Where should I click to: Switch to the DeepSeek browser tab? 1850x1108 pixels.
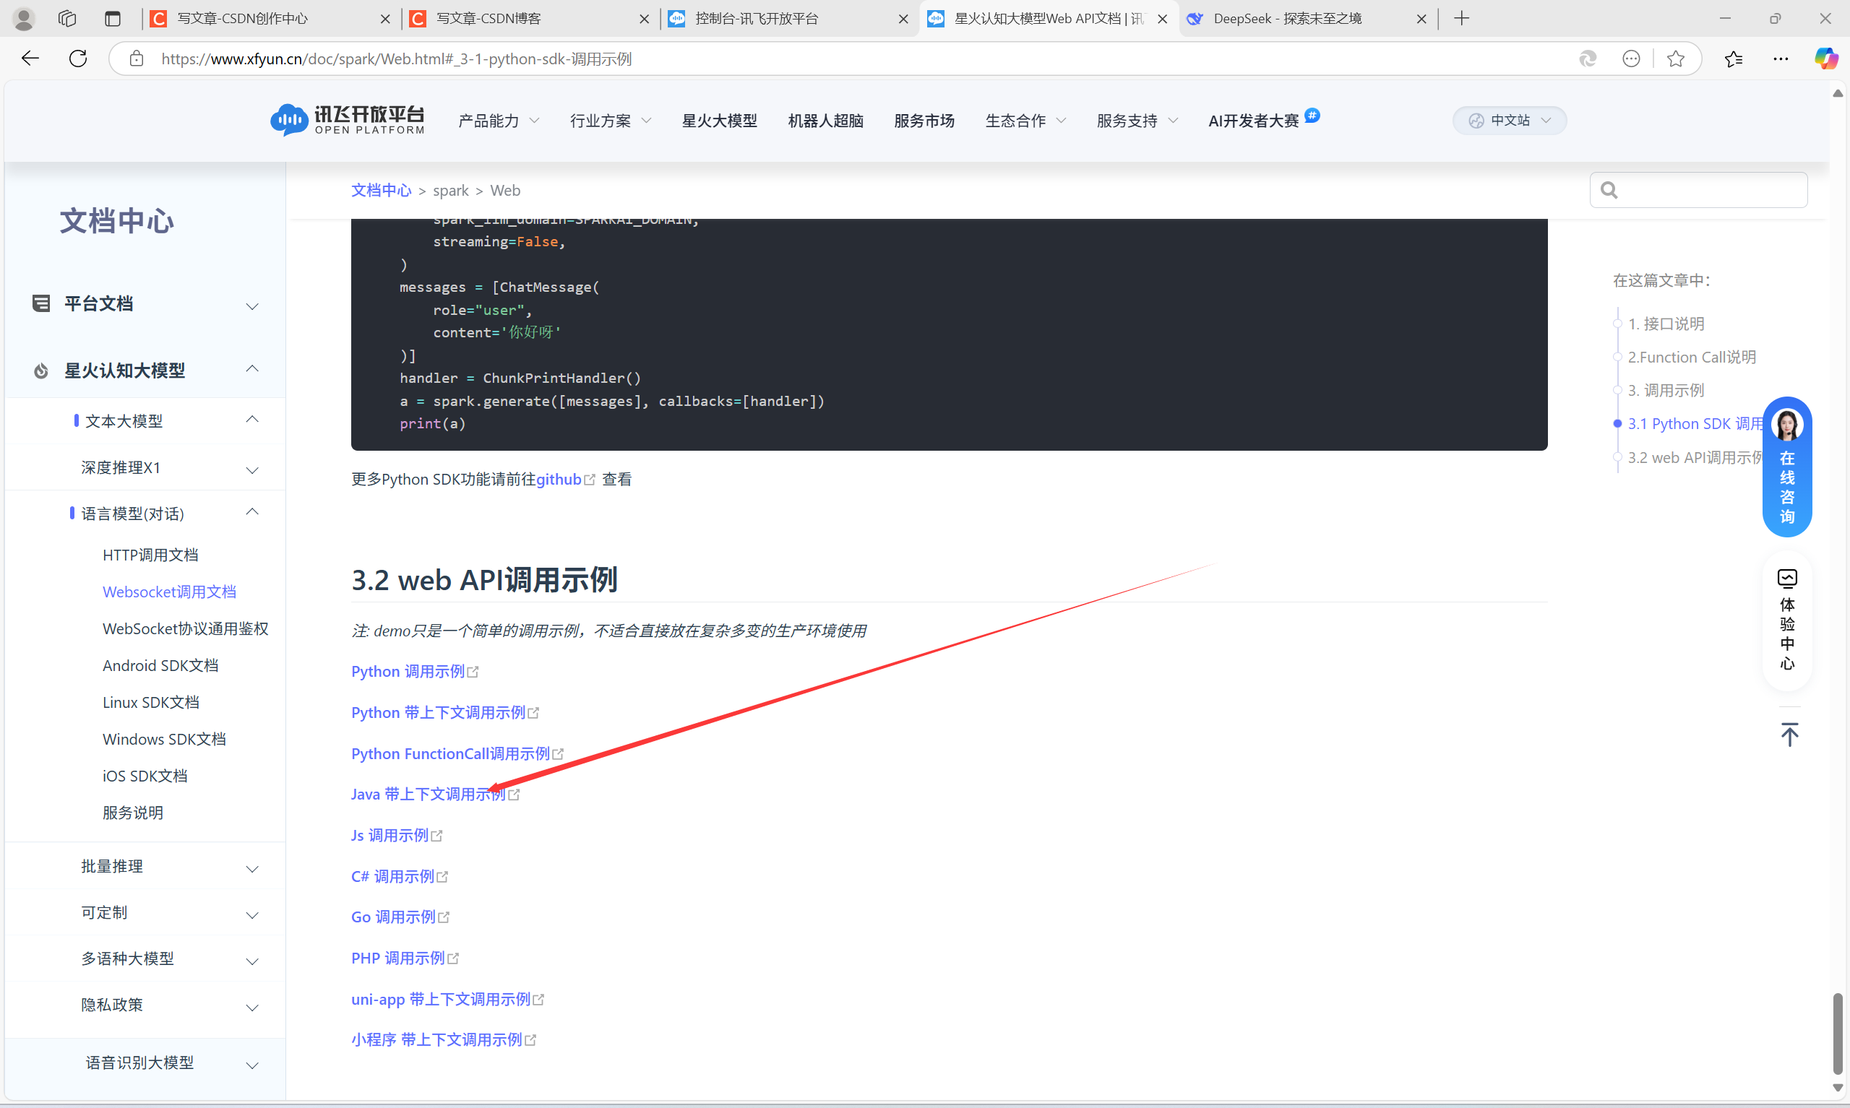click(x=1287, y=19)
